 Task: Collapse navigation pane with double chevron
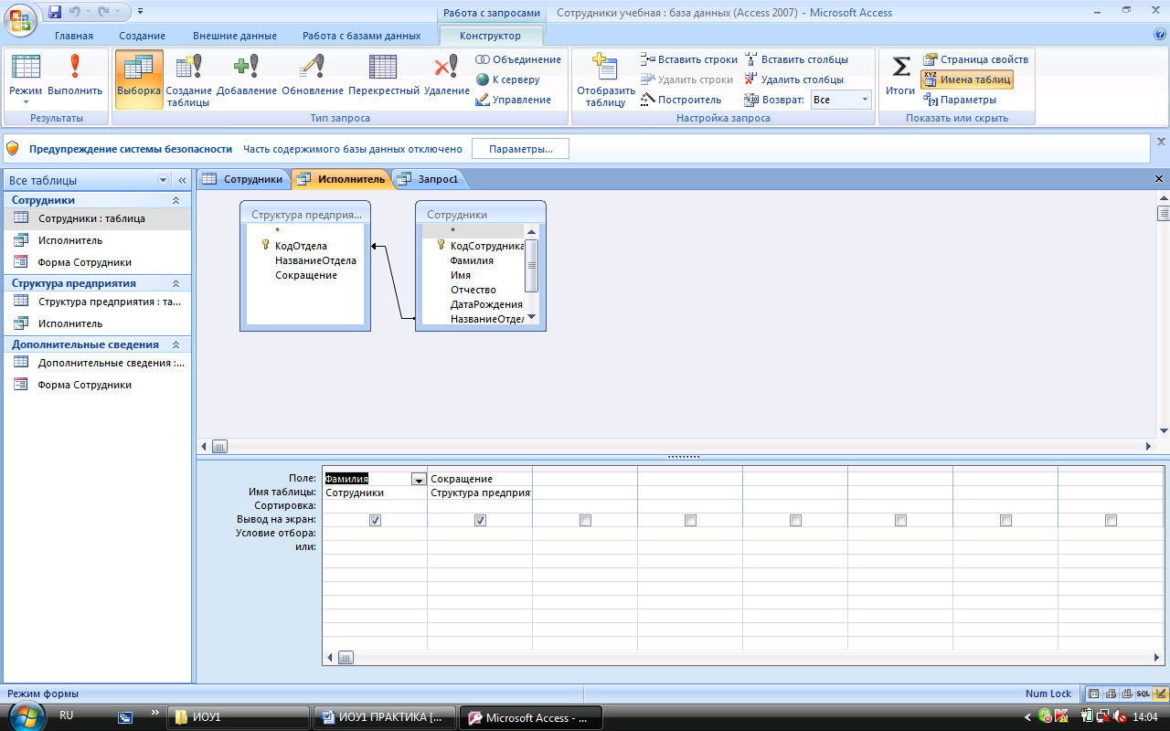pyautogui.click(x=181, y=180)
